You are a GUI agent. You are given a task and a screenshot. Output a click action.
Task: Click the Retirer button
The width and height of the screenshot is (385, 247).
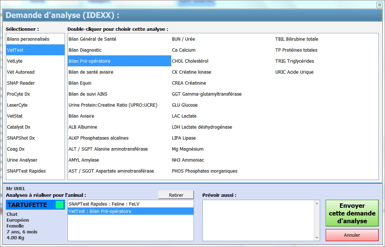point(176,195)
